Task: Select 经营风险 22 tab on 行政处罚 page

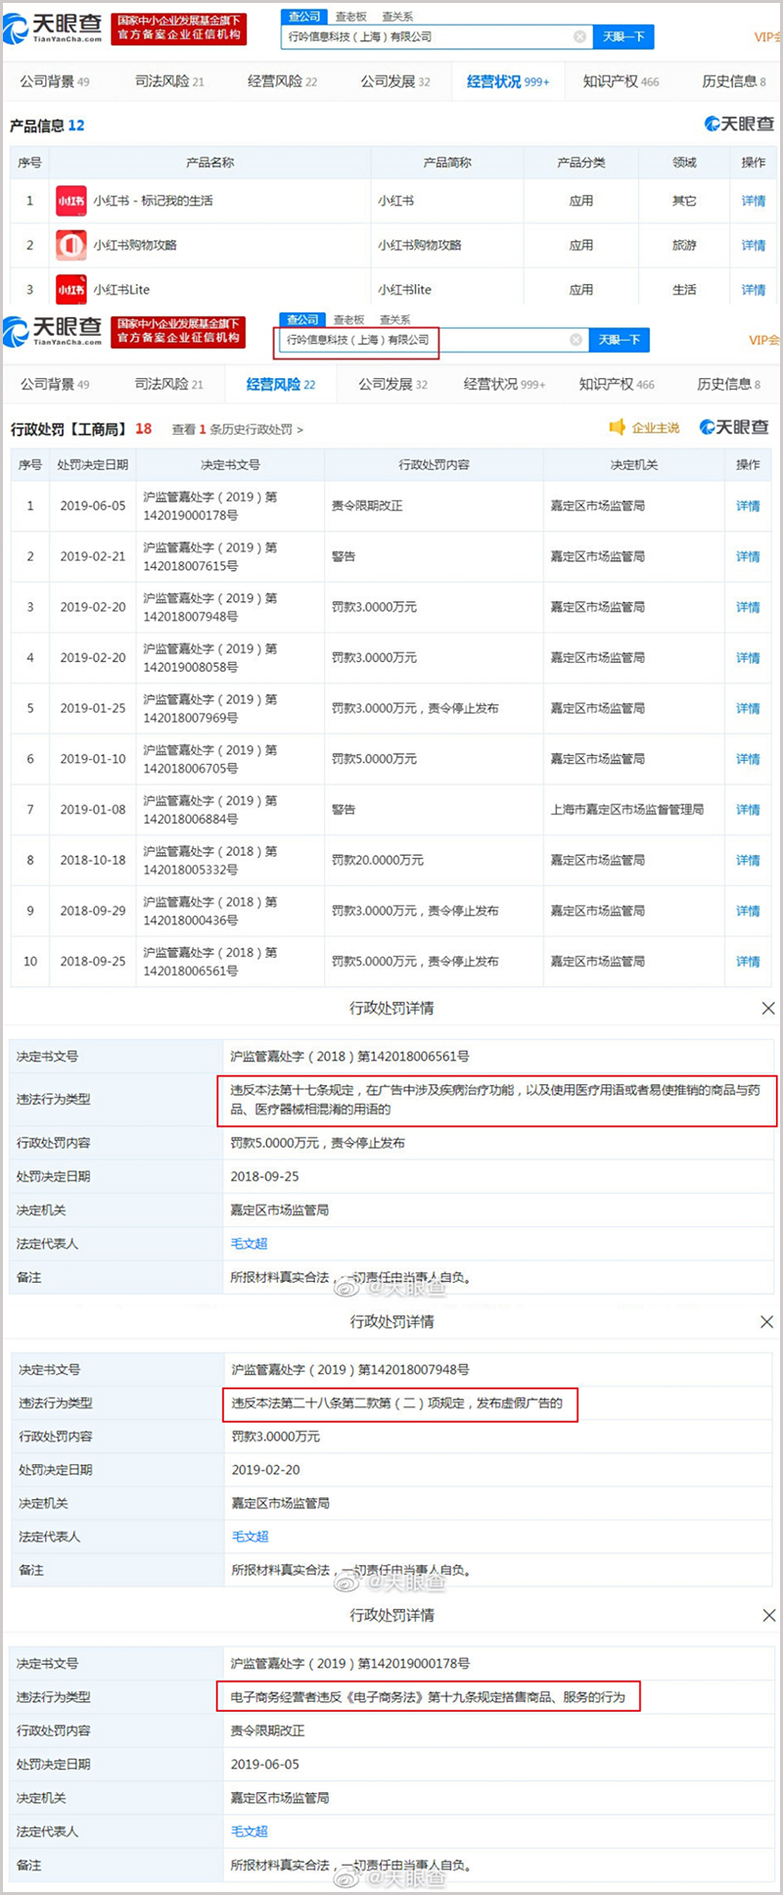Action: pos(281,384)
